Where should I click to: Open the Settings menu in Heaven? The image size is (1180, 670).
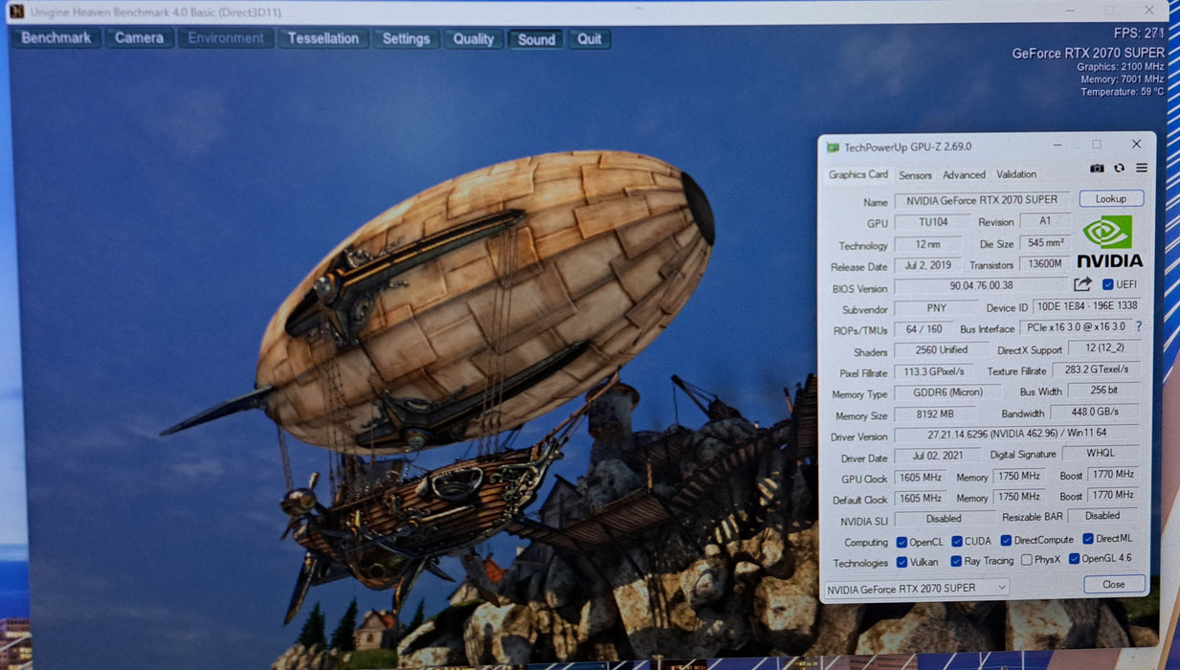point(406,39)
